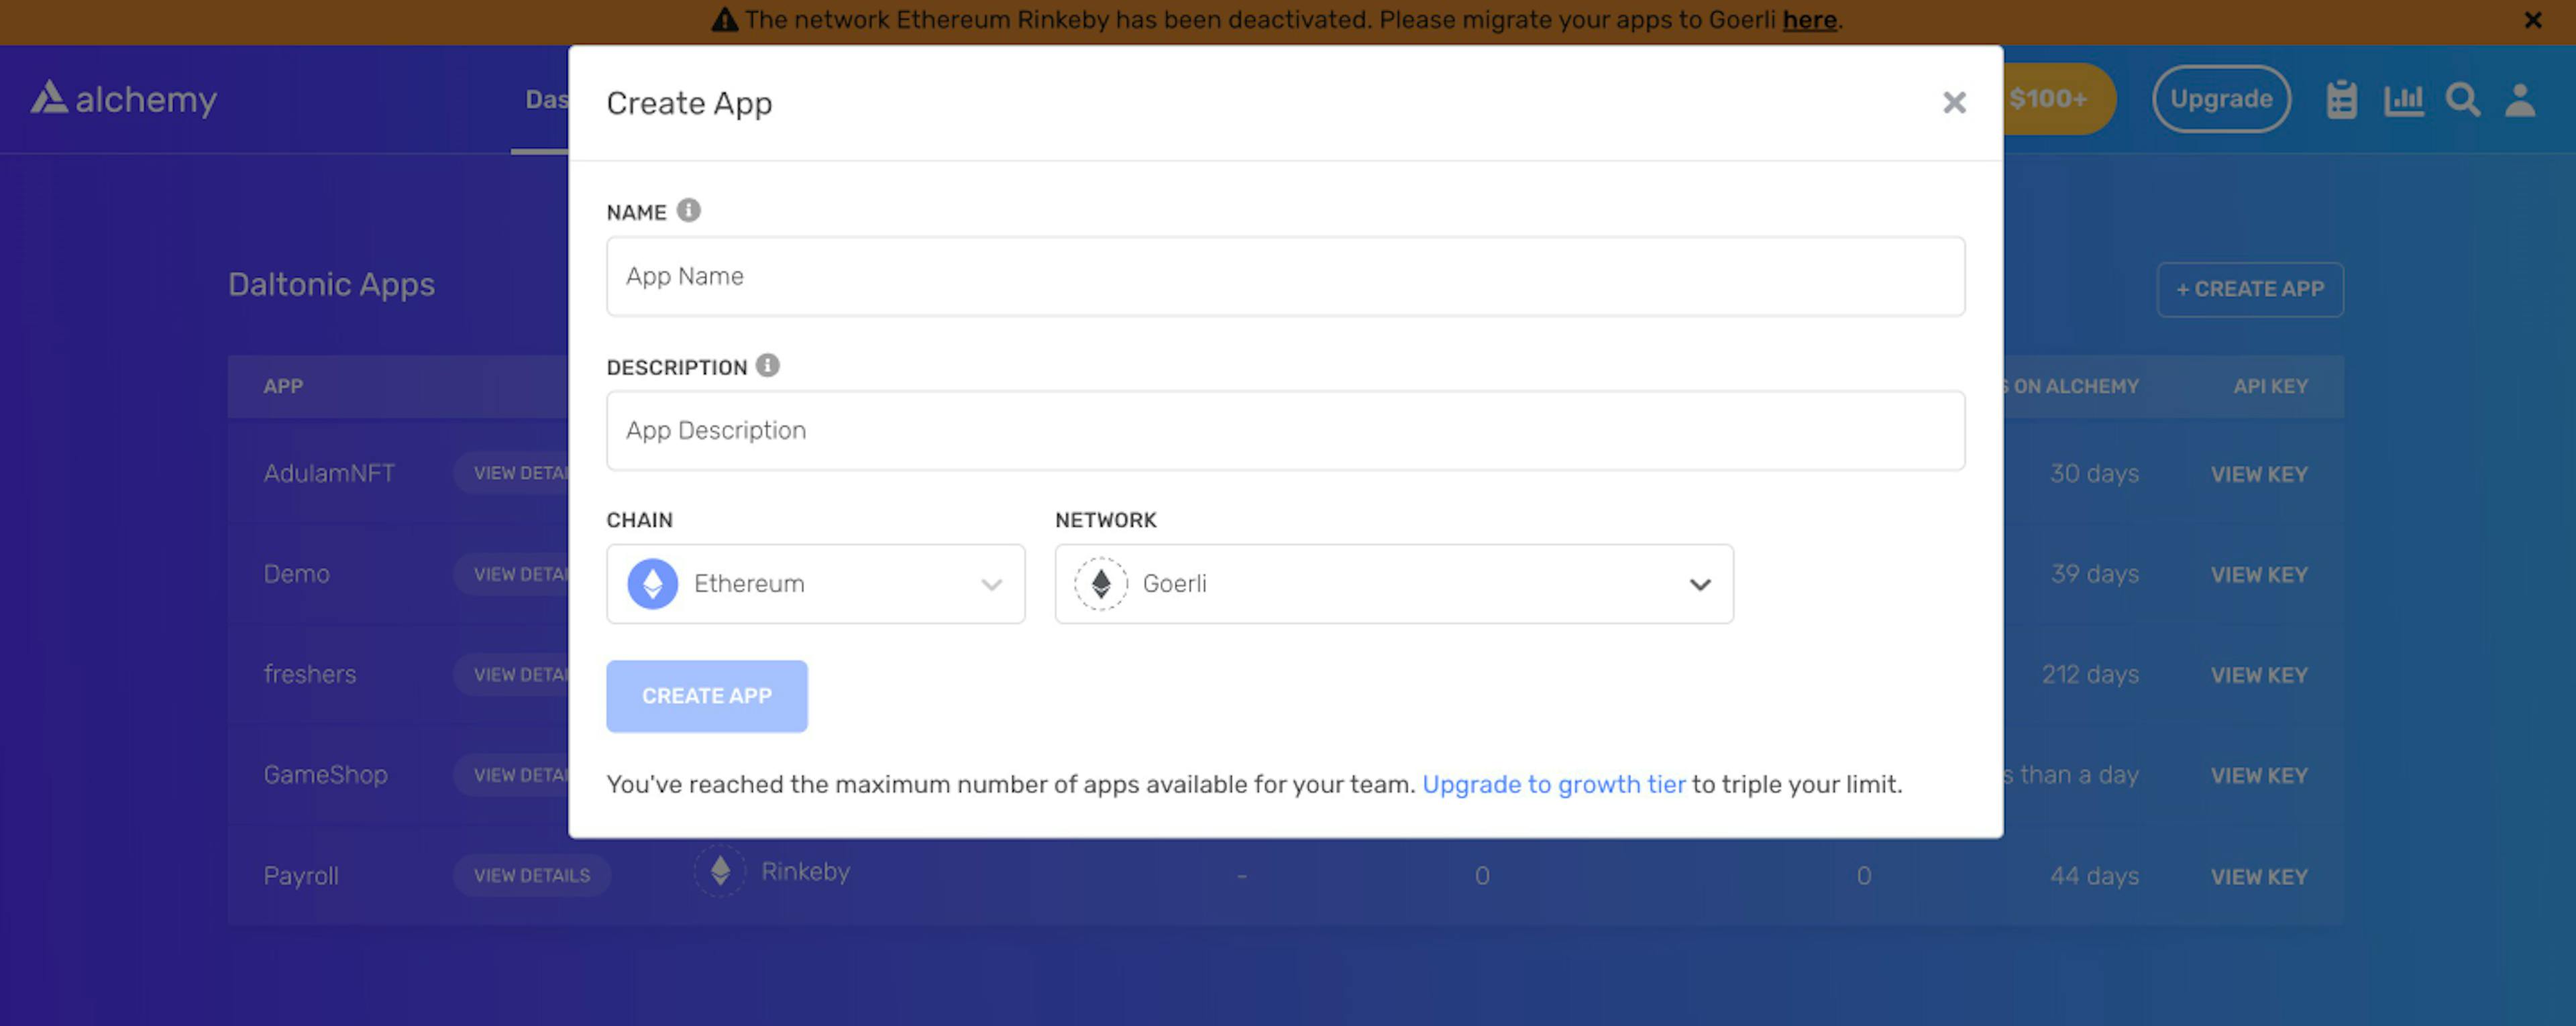Click the '30 days' cell in the AdulamNFT row
Screen dimensions: 2576x1026
2094,473
